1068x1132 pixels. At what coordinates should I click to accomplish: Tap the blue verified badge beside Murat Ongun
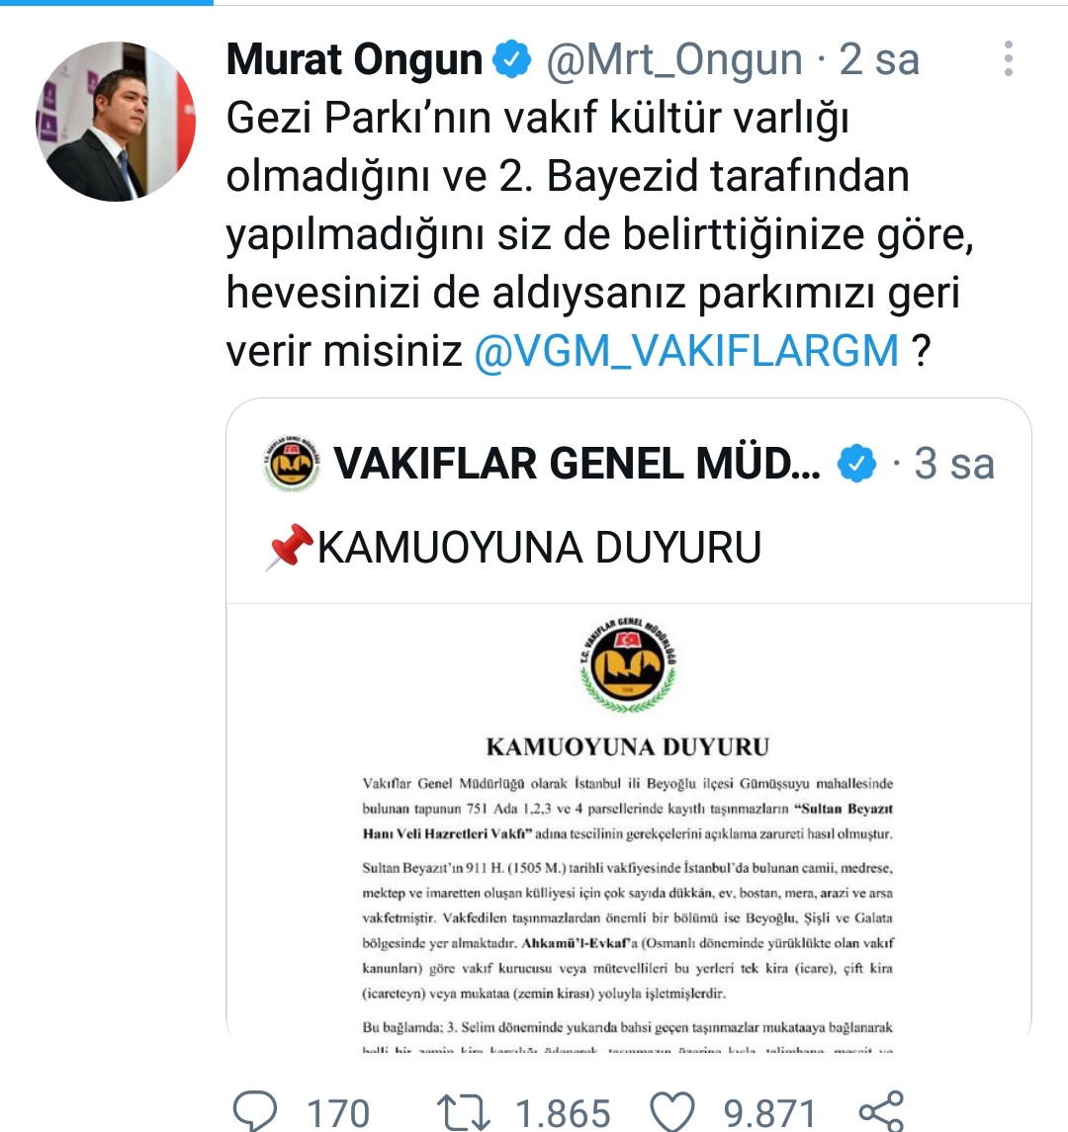tap(512, 59)
